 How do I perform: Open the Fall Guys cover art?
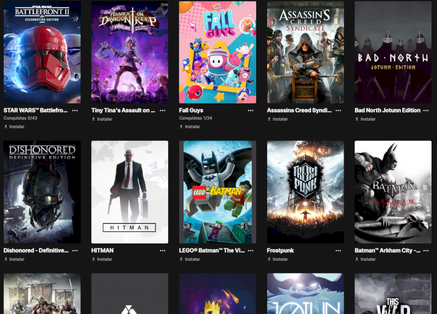[217, 52]
